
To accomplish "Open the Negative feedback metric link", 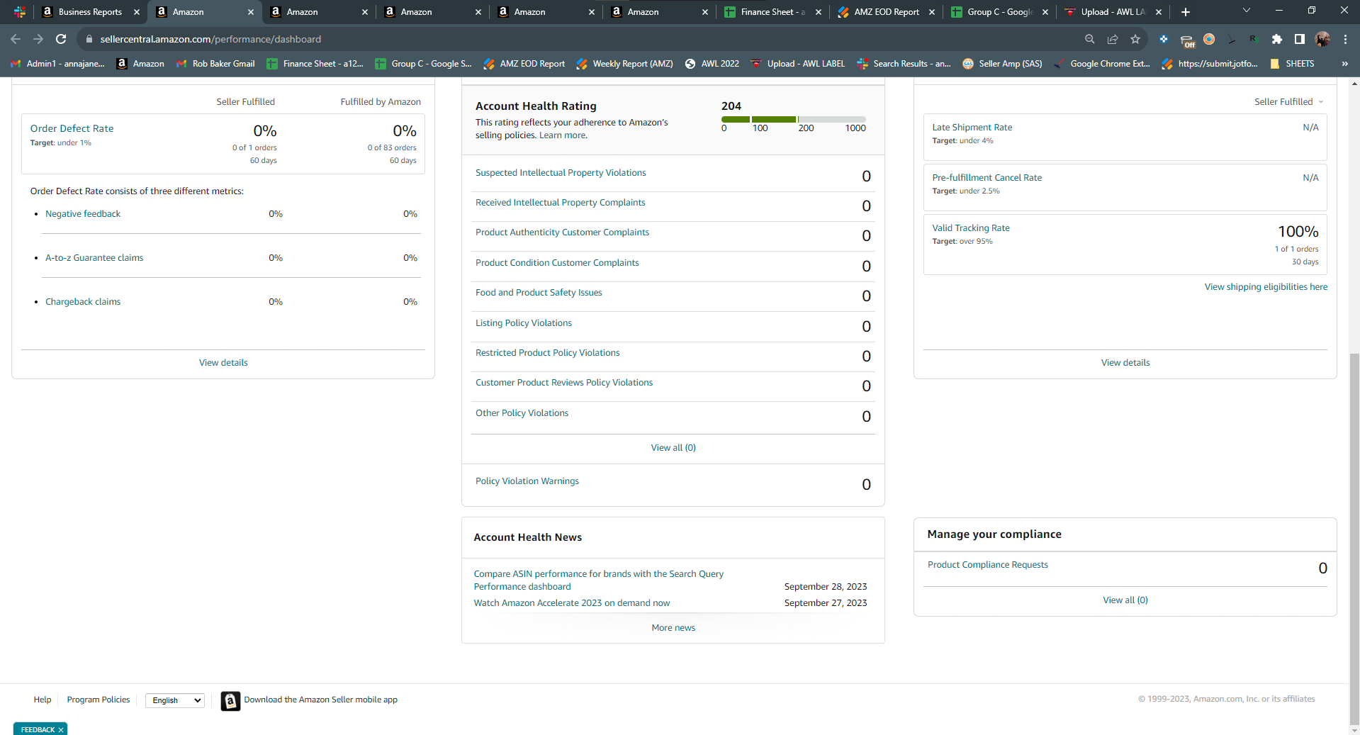I will (83, 214).
